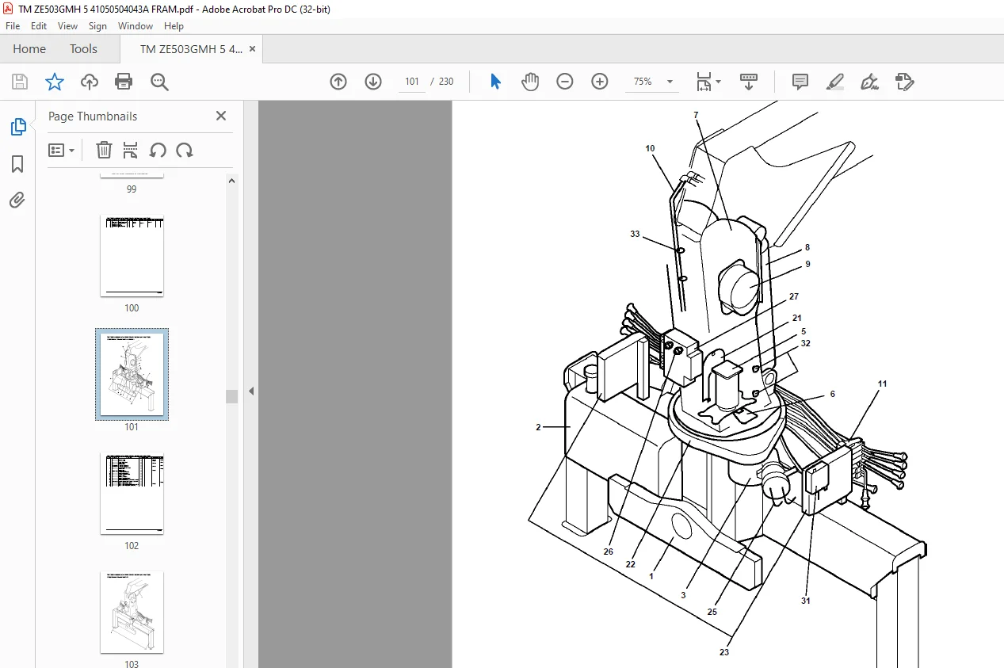Zoom in with the plus button

(x=600, y=82)
